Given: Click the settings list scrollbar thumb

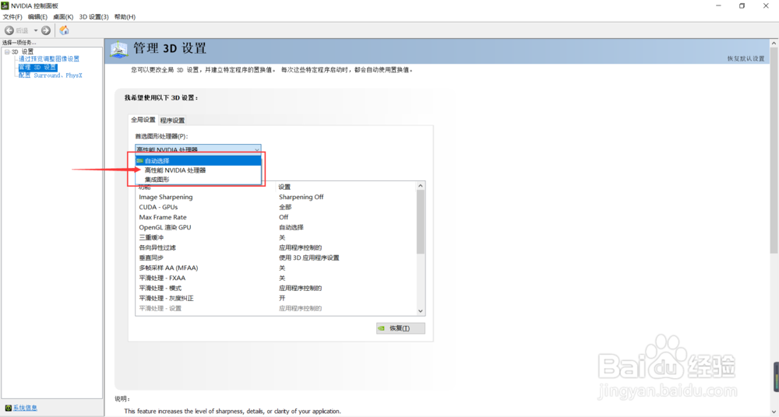Looking at the screenshot, I should 421,222.
